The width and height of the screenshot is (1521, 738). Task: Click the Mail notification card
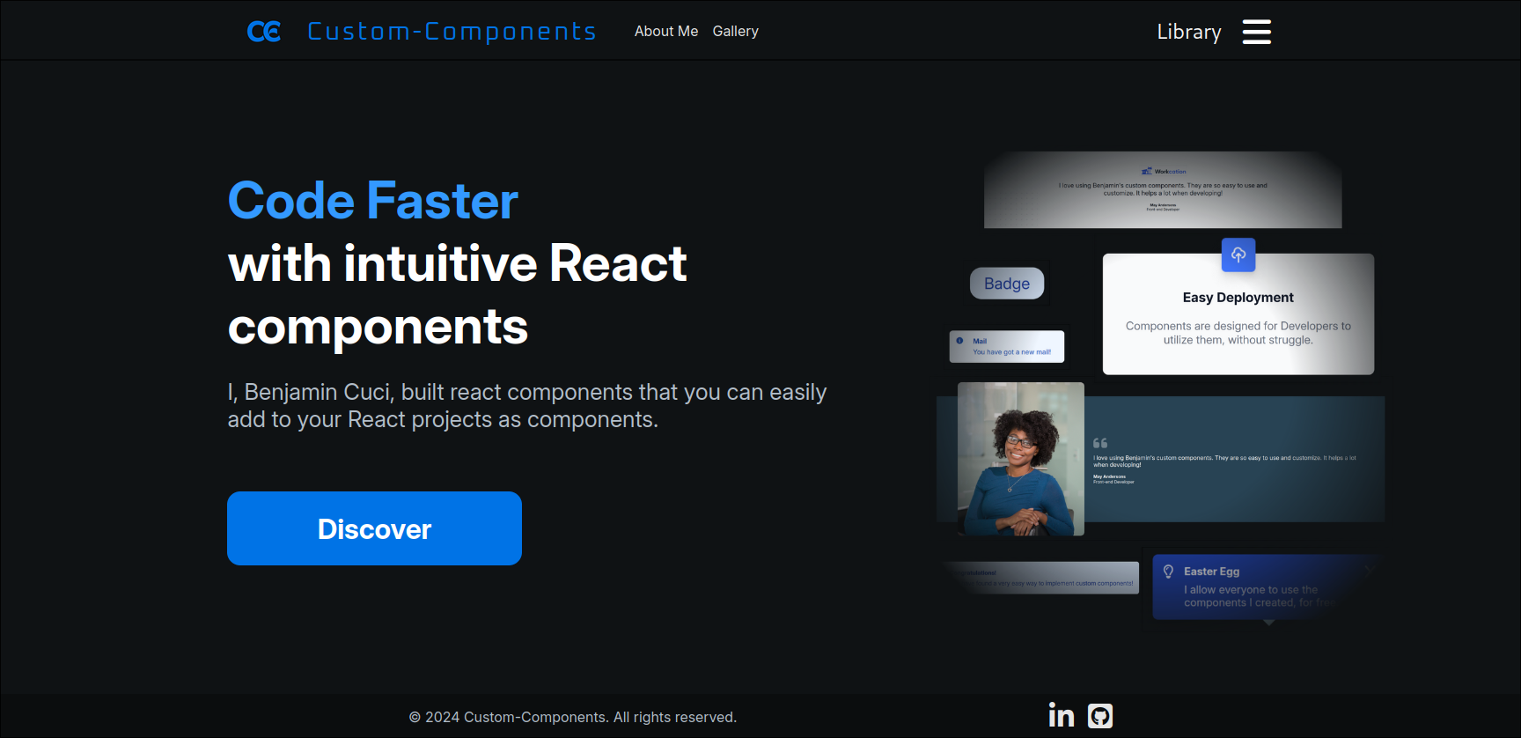[x=1007, y=346]
